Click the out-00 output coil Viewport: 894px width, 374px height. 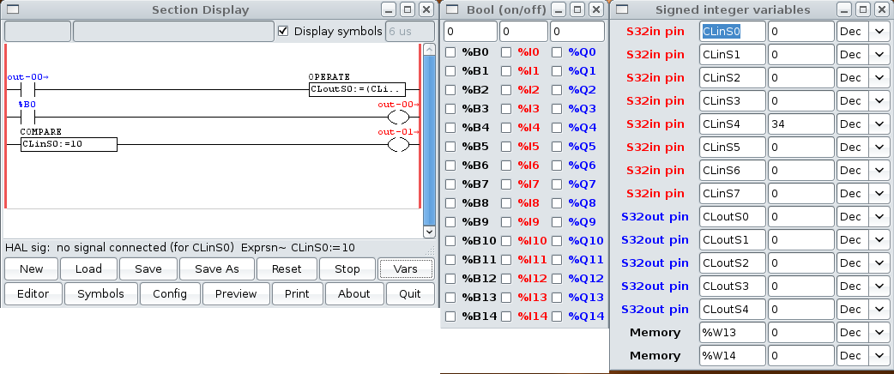coord(400,117)
